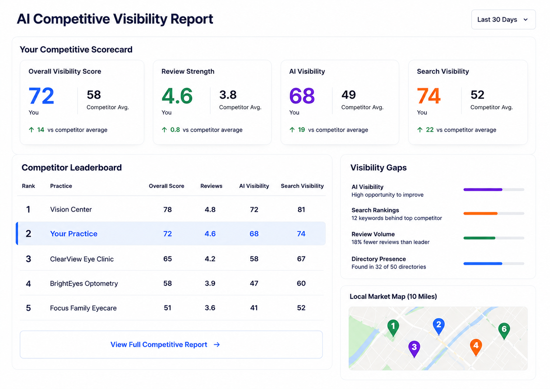This screenshot has height=389, width=550.
Task: Click the Competitor Leaderboard heading
Action: click(x=72, y=168)
